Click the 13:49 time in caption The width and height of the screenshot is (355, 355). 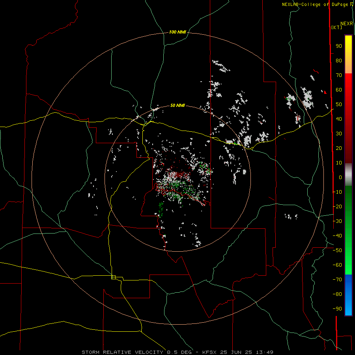tap(264, 352)
